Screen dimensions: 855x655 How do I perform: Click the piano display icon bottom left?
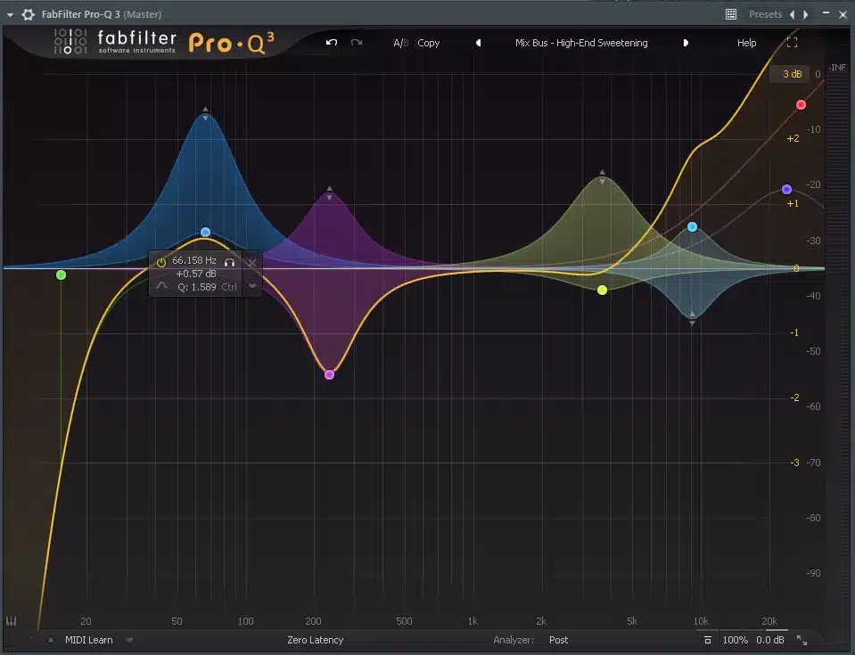tap(12, 621)
